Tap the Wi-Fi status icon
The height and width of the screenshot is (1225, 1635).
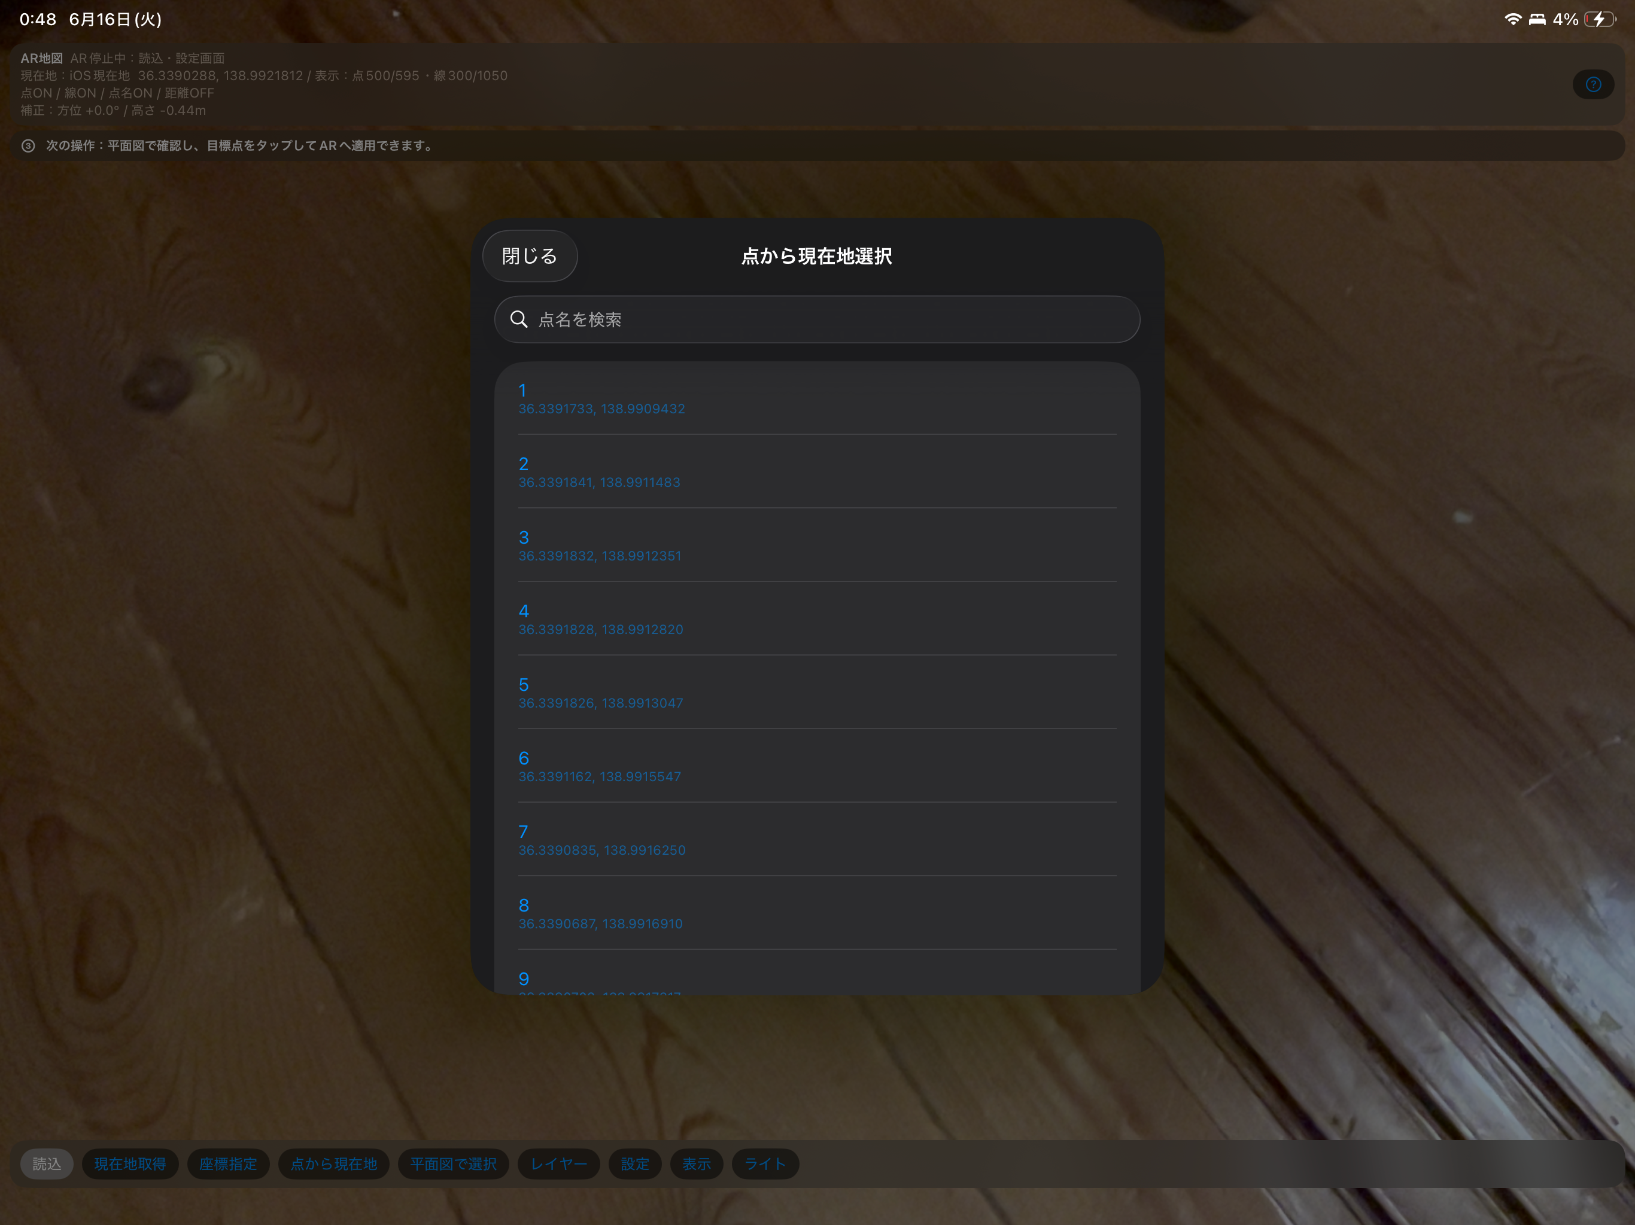tap(1513, 19)
